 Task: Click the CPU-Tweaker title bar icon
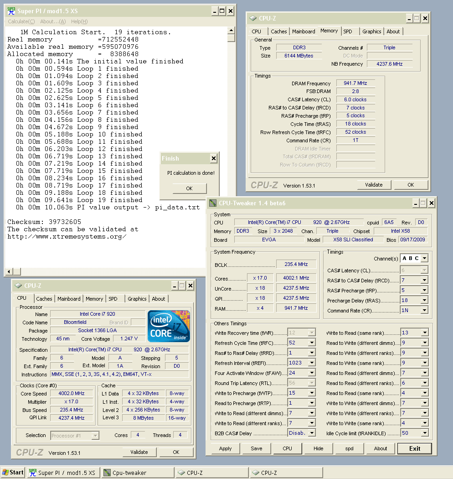tap(213, 203)
